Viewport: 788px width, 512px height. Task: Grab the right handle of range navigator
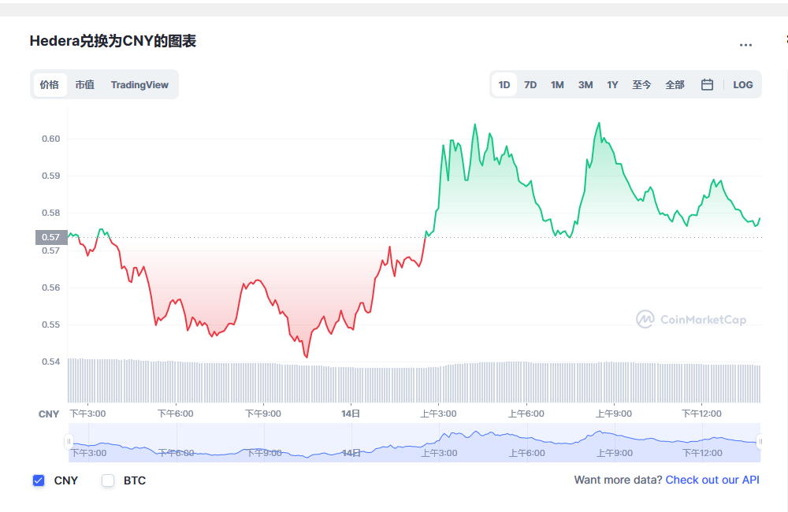click(x=760, y=442)
